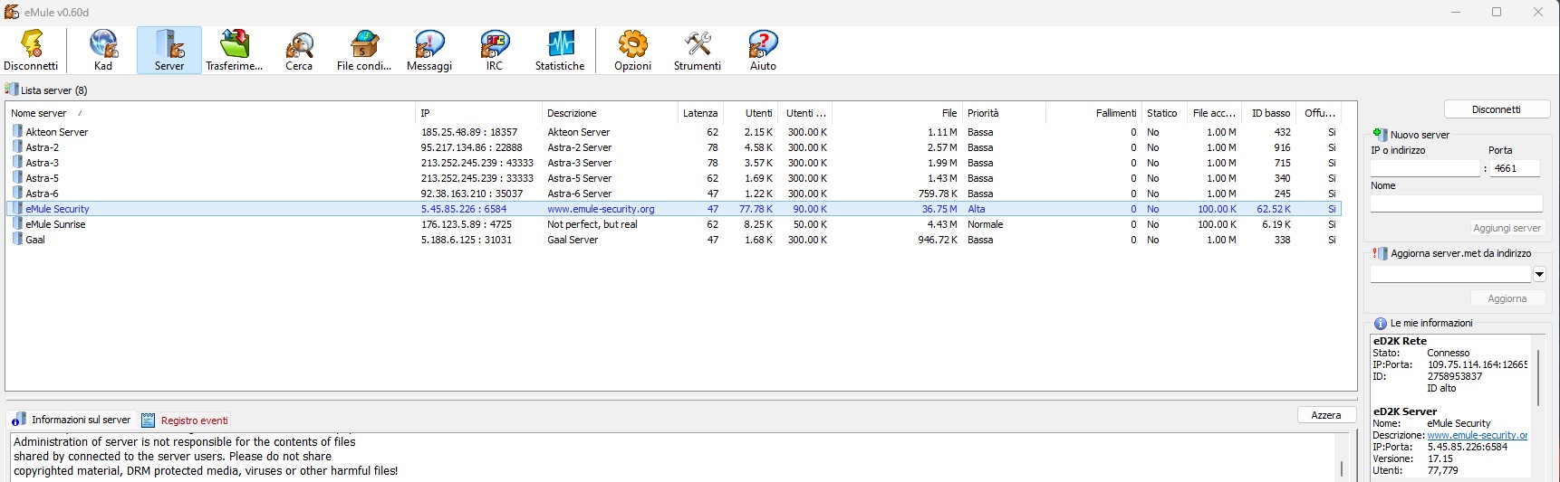This screenshot has height=482, width=1560.
Task: Click the Astra-6 server icon
Action: [x=17, y=193]
